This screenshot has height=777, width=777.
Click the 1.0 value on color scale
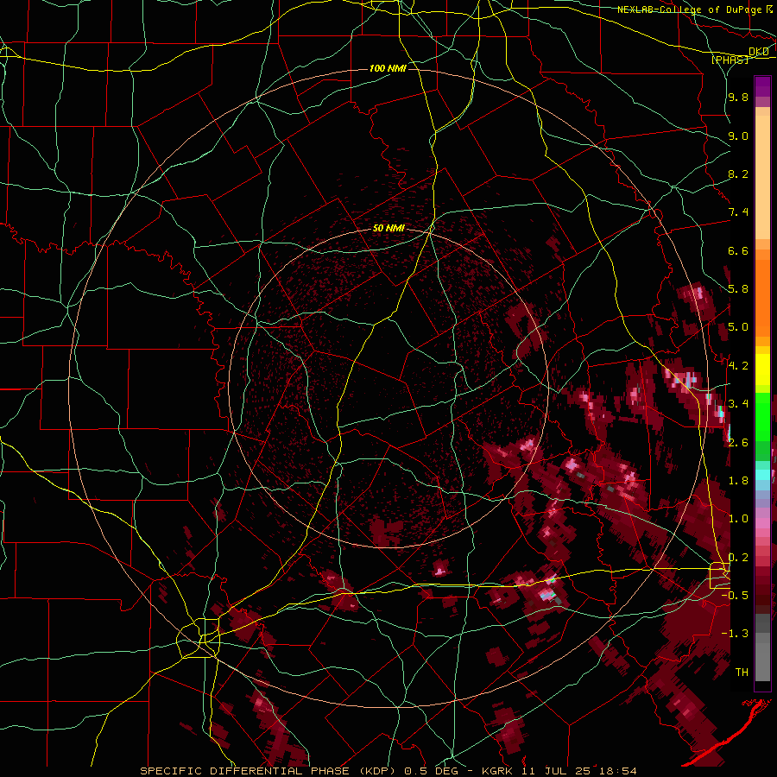pyautogui.click(x=738, y=519)
